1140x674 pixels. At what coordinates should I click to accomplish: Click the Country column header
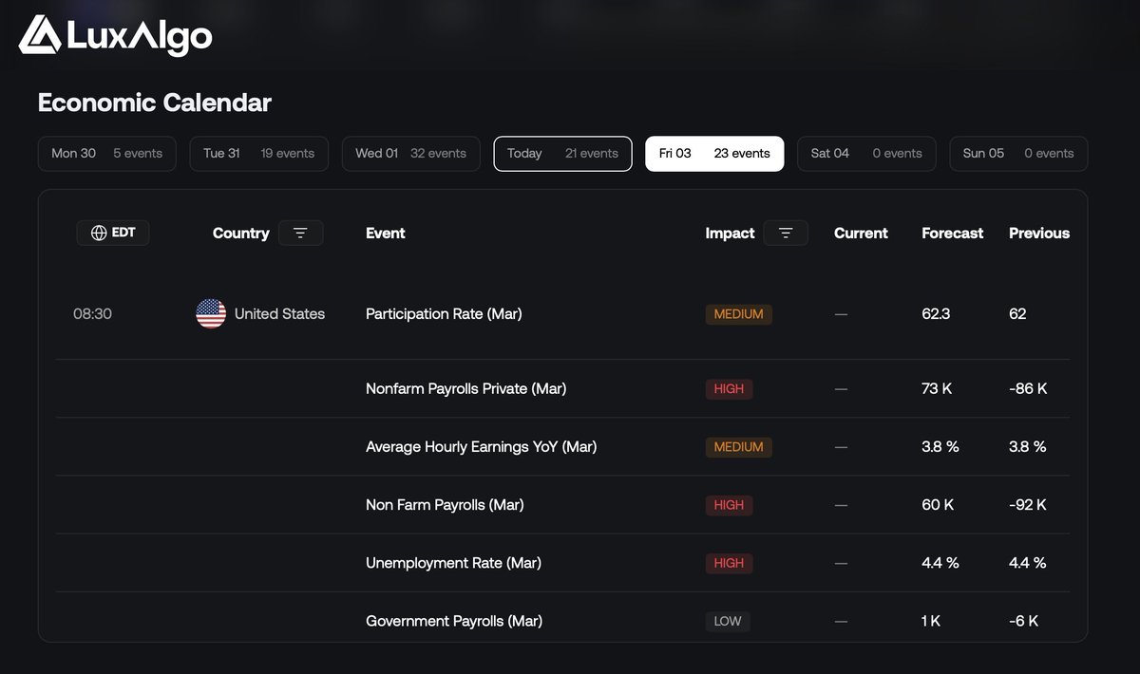click(x=240, y=233)
